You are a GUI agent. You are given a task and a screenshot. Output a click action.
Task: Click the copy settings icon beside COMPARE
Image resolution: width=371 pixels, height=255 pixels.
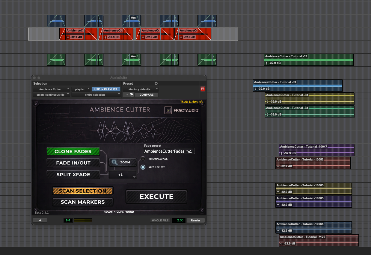[132, 94]
